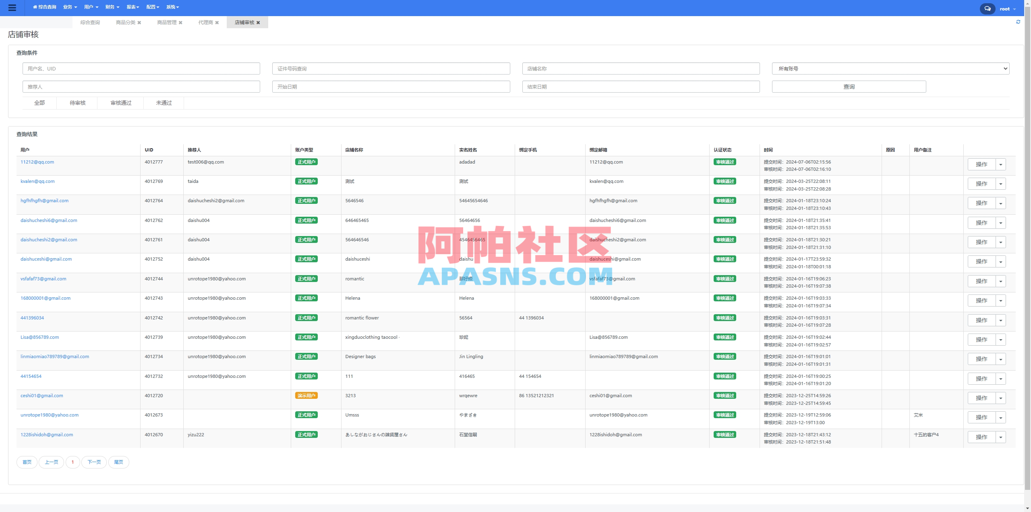Select the 审核通过 filter option
Screen dimensions: 1031x512
point(120,103)
